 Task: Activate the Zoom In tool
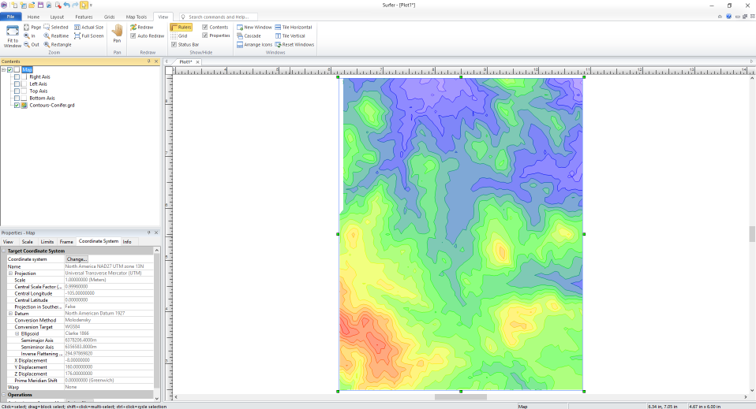(29, 36)
